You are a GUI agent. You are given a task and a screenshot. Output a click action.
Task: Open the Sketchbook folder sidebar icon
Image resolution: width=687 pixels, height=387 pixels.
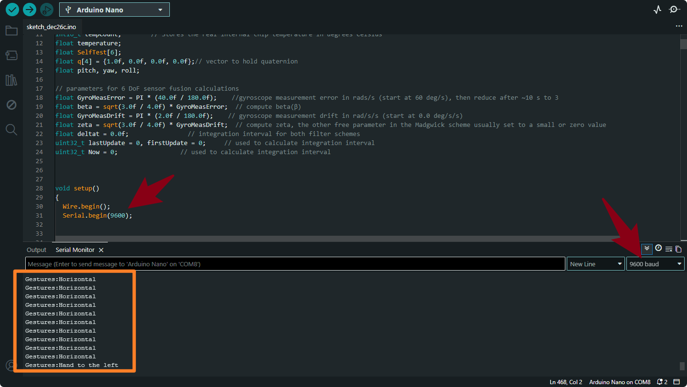coord(11,31)
